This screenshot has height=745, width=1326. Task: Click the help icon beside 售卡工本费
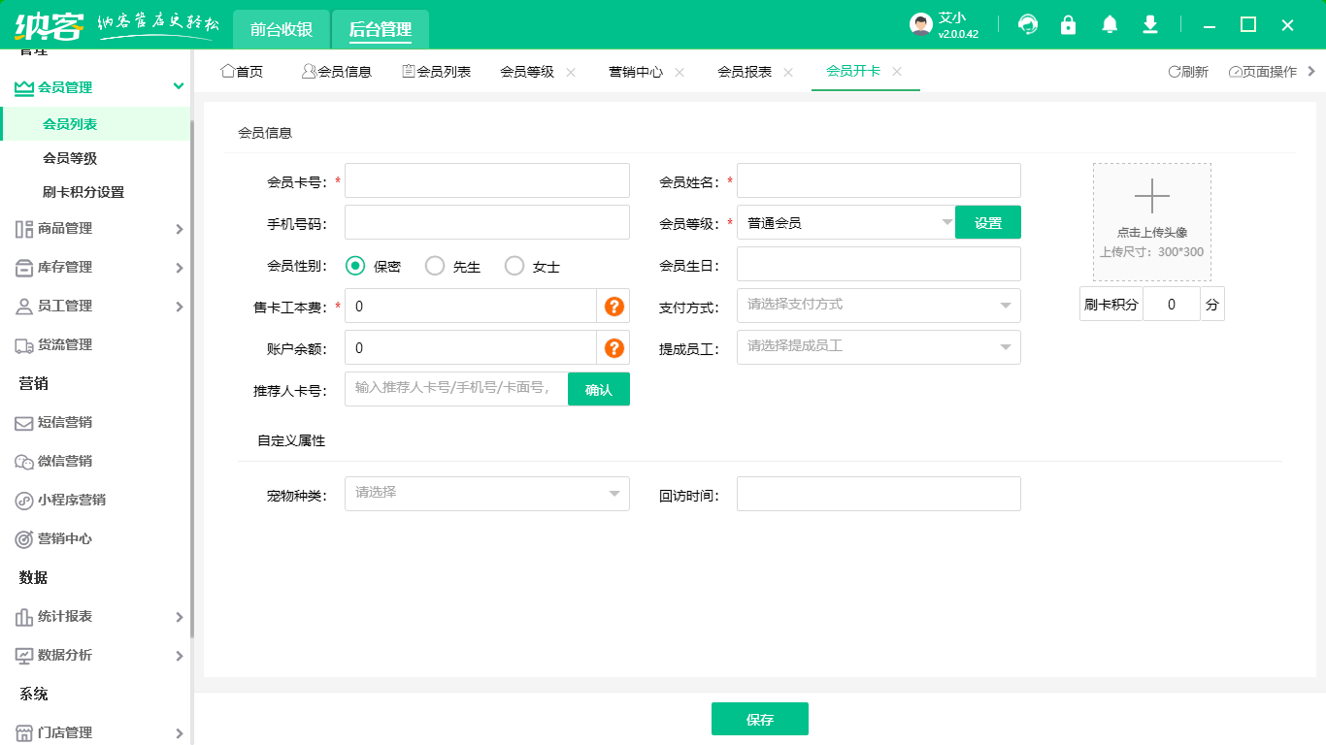pyautogui.click(x=614, y=305)
